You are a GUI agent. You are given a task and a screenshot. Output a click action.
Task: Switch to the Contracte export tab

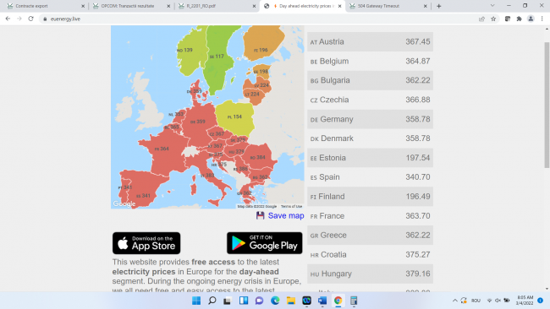(x=44, y=6)
